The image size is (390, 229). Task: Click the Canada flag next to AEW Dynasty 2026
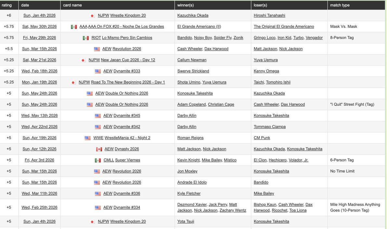click(x=99, y=149)
